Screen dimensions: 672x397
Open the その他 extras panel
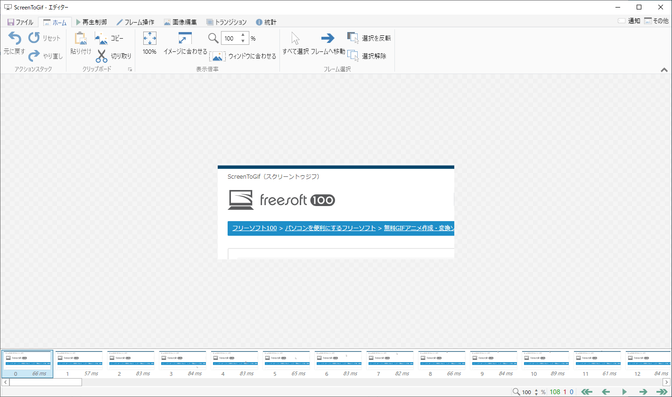[x=656, y=21]
